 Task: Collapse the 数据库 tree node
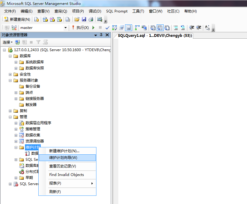point(10,56)
